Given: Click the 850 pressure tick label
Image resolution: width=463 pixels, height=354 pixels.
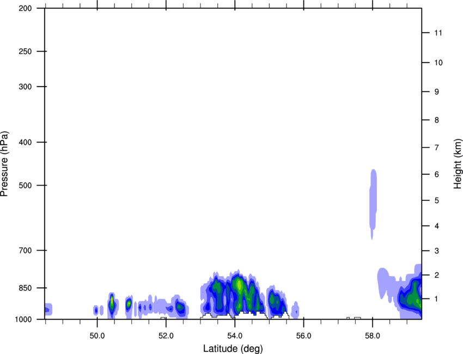Looking at the screenshot, I should click(x=25, y=288).
